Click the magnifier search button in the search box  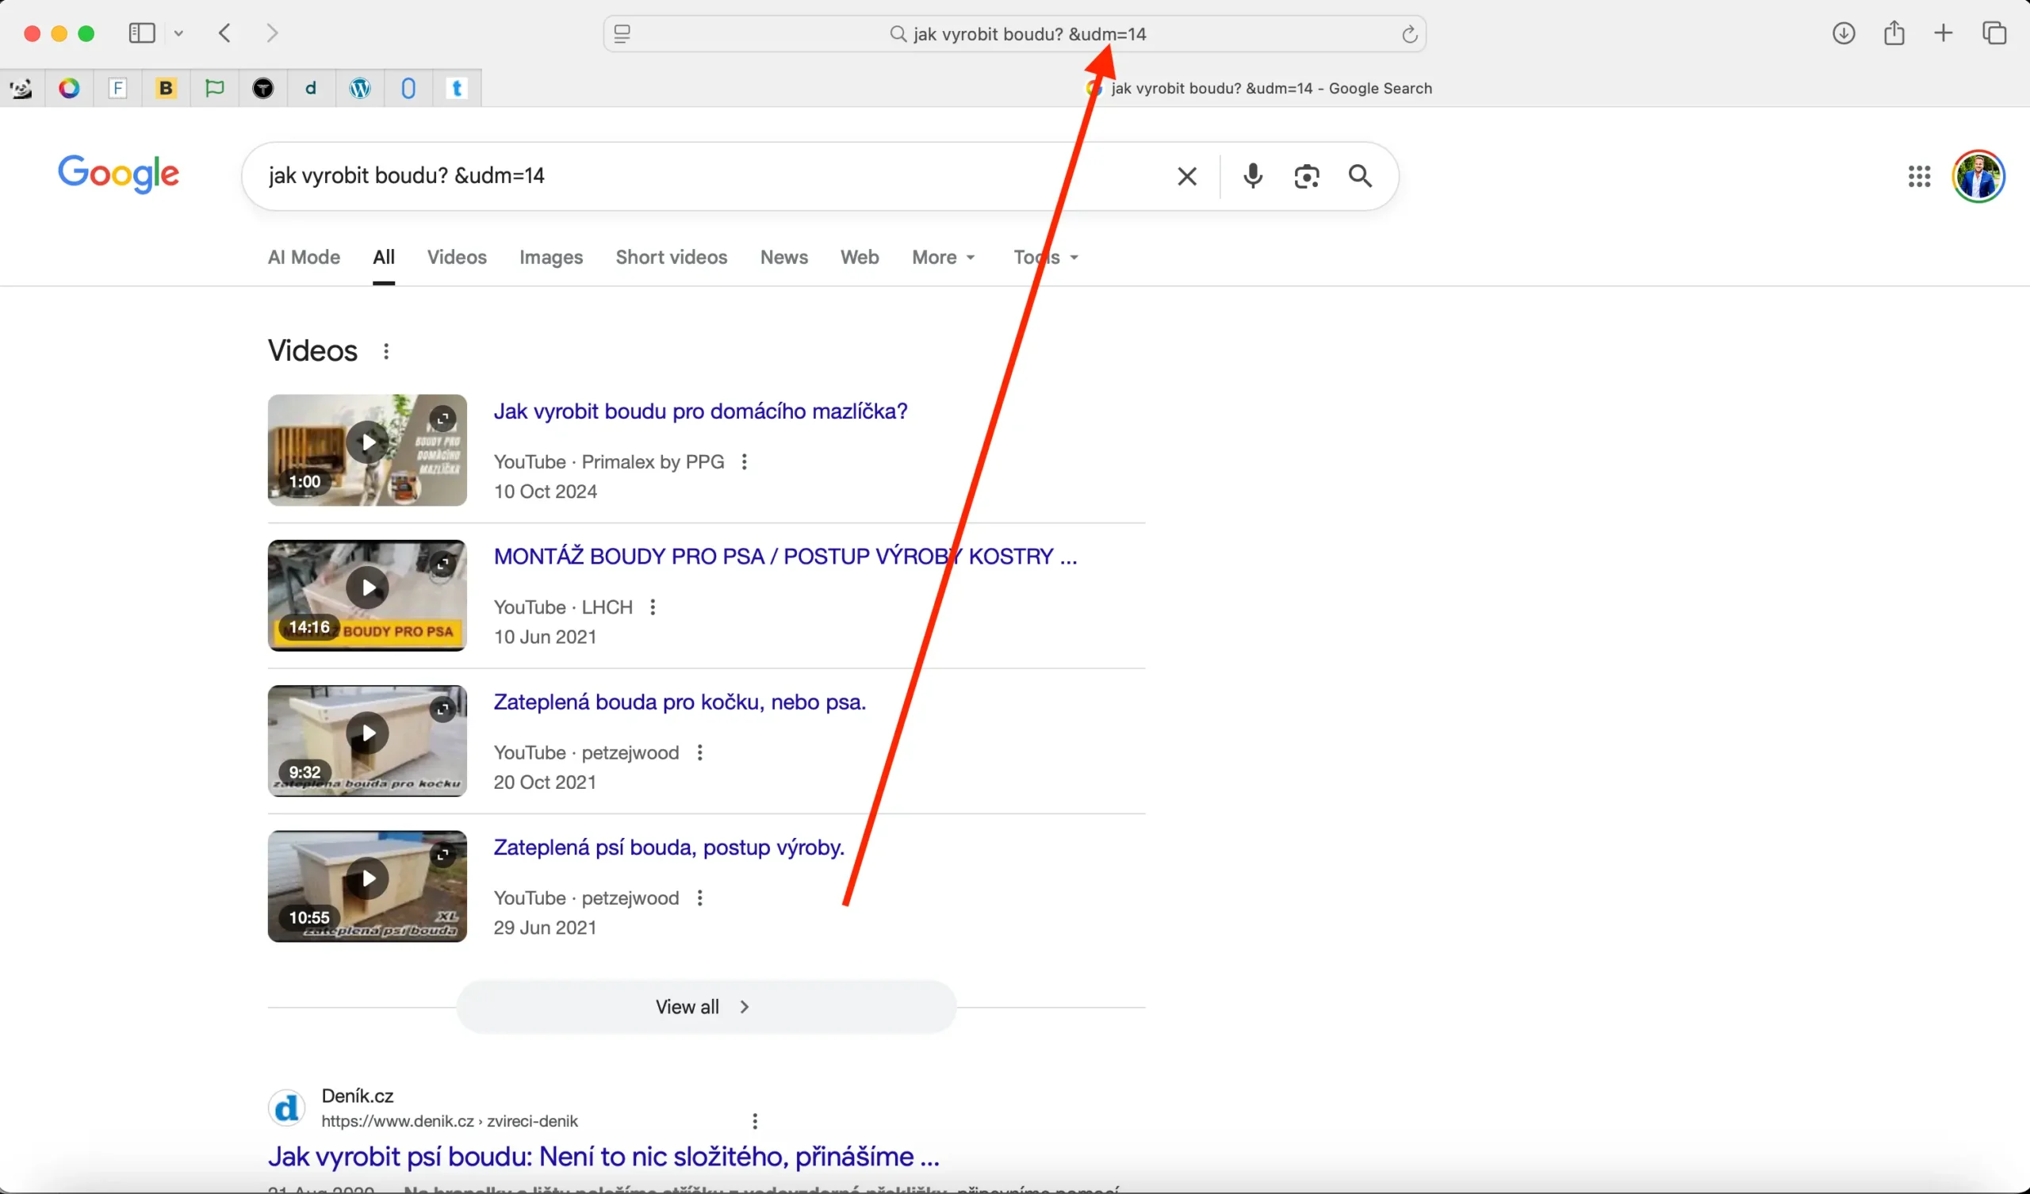point(1360,176)
